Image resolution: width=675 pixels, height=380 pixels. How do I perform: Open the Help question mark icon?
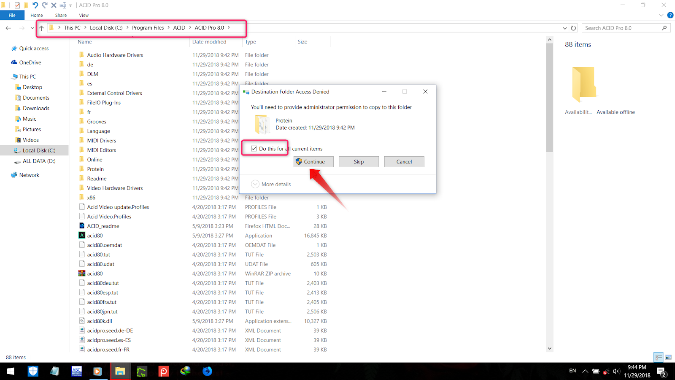click(670, 15)
